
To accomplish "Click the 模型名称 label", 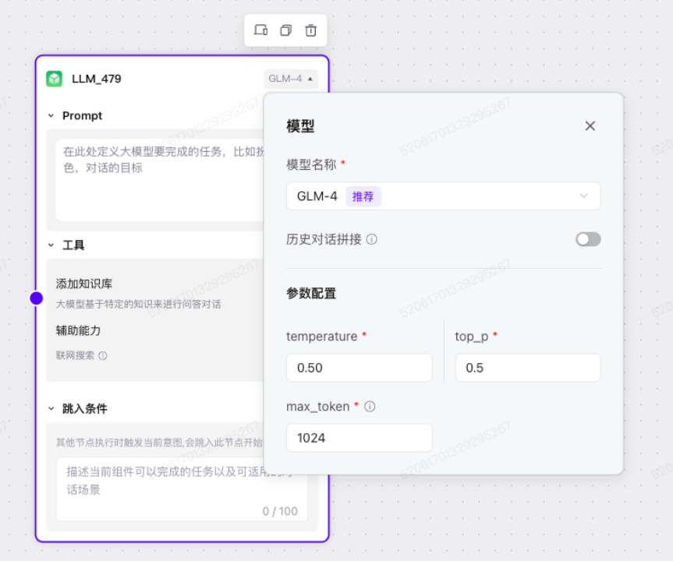I will pyautogui.click(x=311, y=164).
